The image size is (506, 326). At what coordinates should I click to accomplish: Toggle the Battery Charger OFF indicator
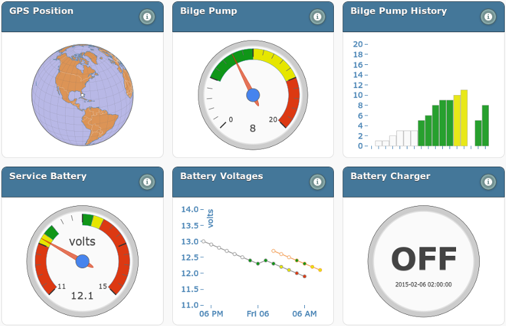(423, 259)
